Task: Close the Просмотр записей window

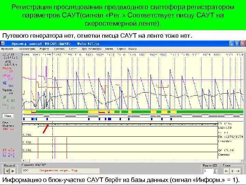Action: (243, 44)
